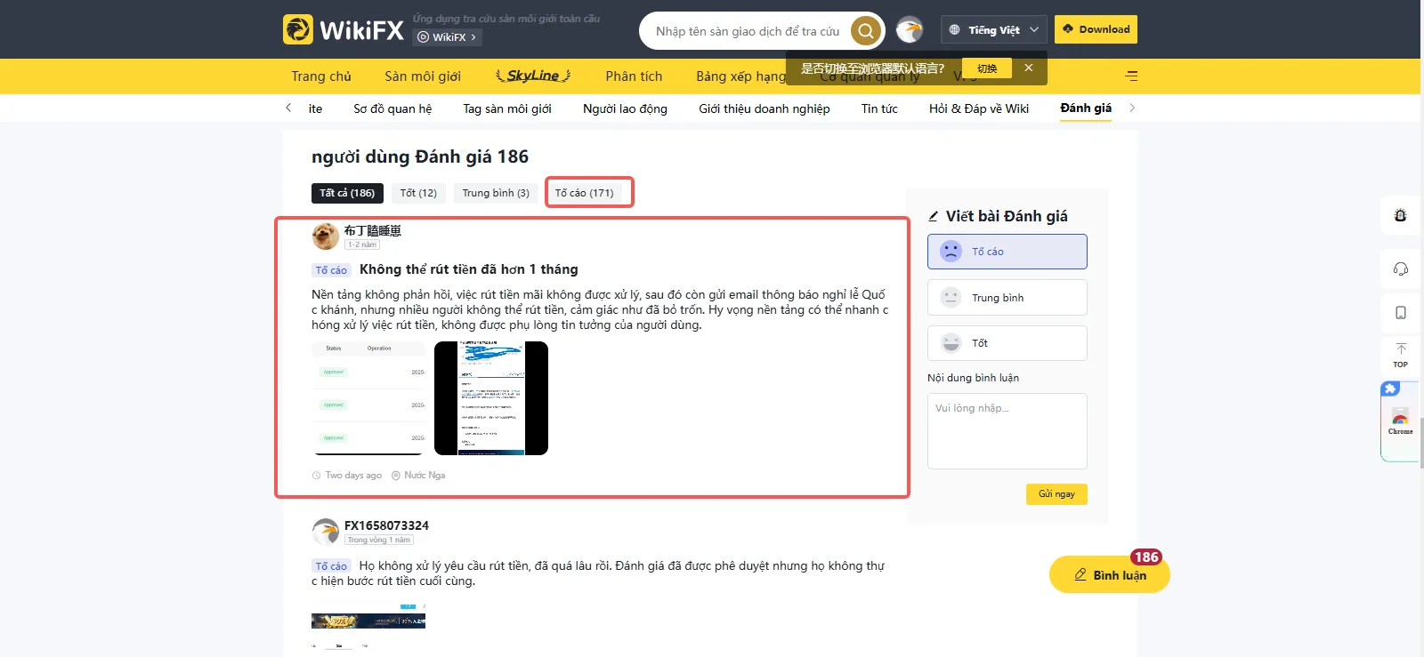Image resolution: width=1424 pixels, height=657 pixels.
Task: Open the eagle avatar profile icon
Action: 909,30
